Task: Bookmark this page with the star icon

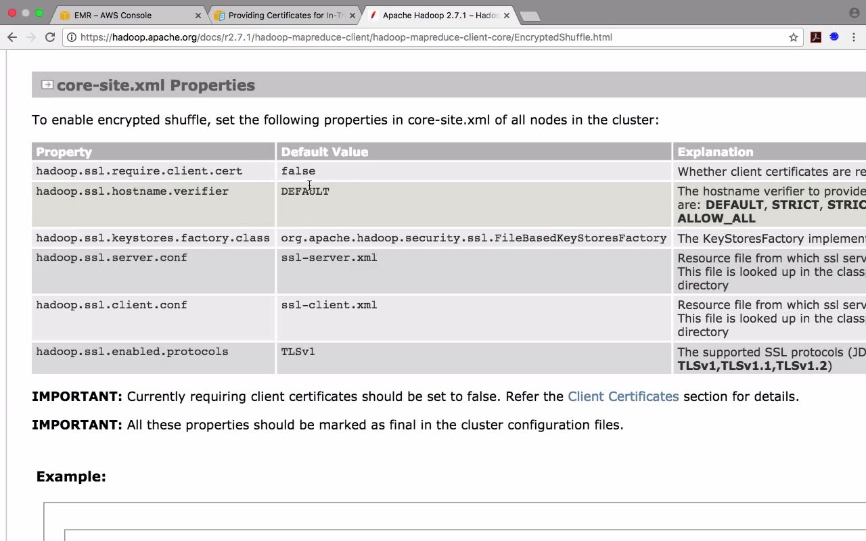Action: point(794,37)
